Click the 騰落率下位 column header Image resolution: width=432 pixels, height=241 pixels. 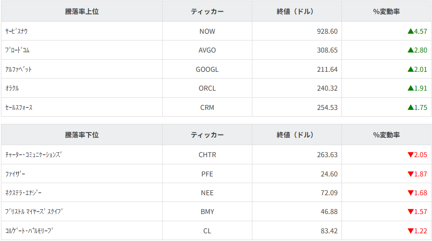tap(82, 135)
